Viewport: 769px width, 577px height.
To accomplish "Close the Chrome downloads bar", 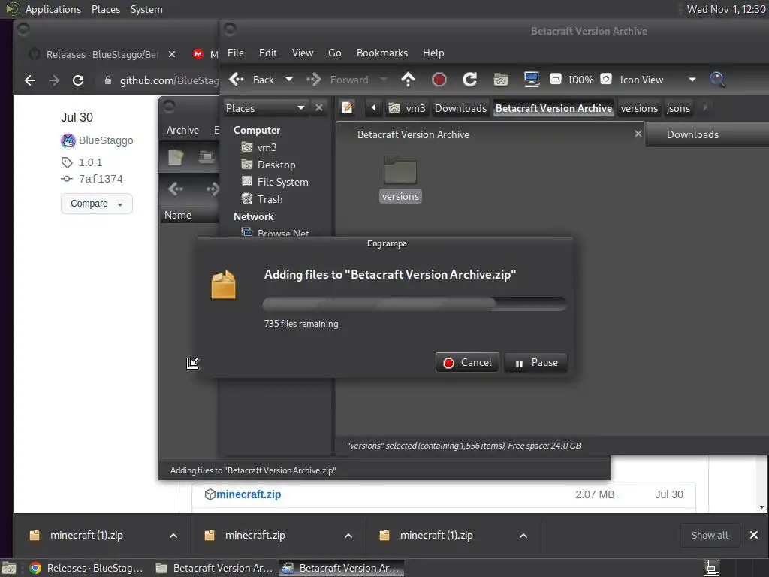I will (754, 535).
